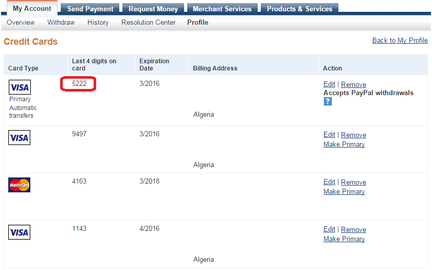Click the Visa logo for card 5222

[x=20, y=87]
